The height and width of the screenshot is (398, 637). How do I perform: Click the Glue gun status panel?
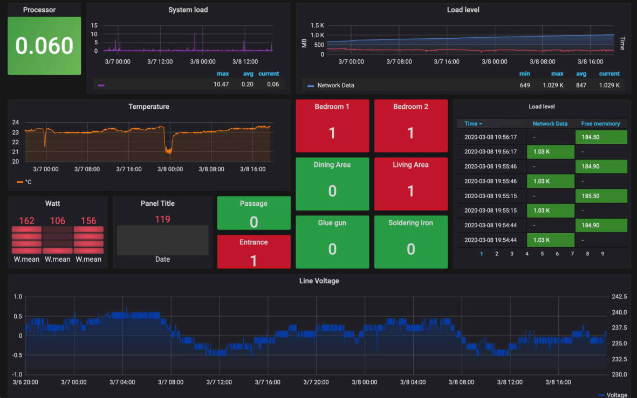click(x=332, y=242)
